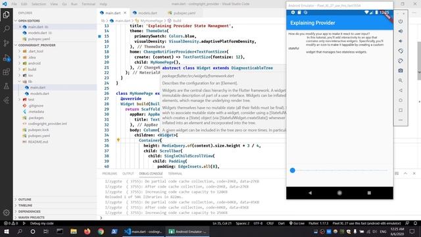The height and width of the screenshot is (237, 421).
Task: Click the emulator sidebar Overview square
Action: point(401,110)
